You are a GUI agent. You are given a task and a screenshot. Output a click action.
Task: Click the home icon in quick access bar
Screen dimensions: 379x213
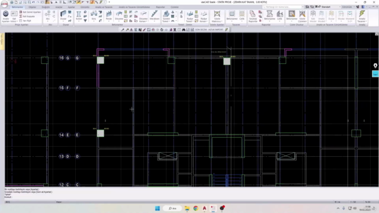point(12,2)
